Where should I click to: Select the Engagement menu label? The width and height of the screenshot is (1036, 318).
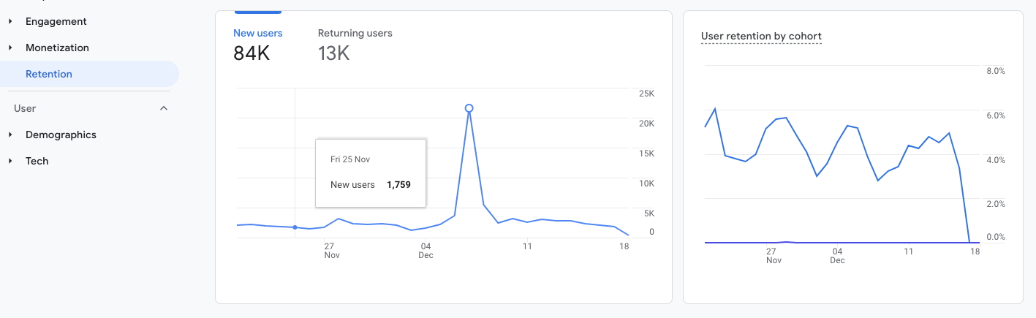click(56, 22)
